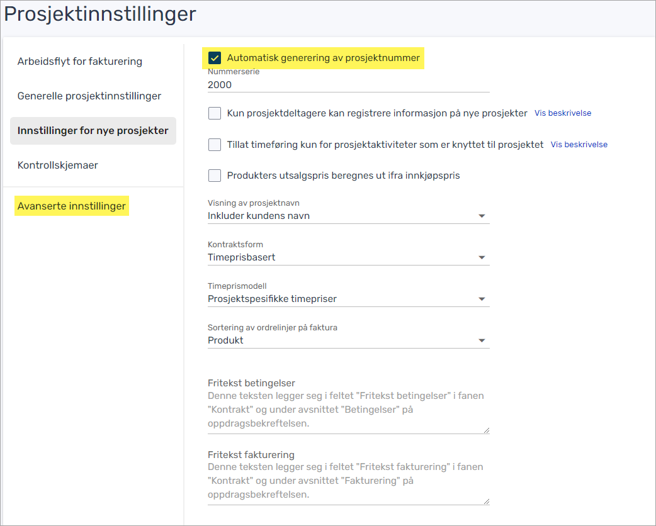Expand the Kontraktsform dropdown

pos(349,257)
